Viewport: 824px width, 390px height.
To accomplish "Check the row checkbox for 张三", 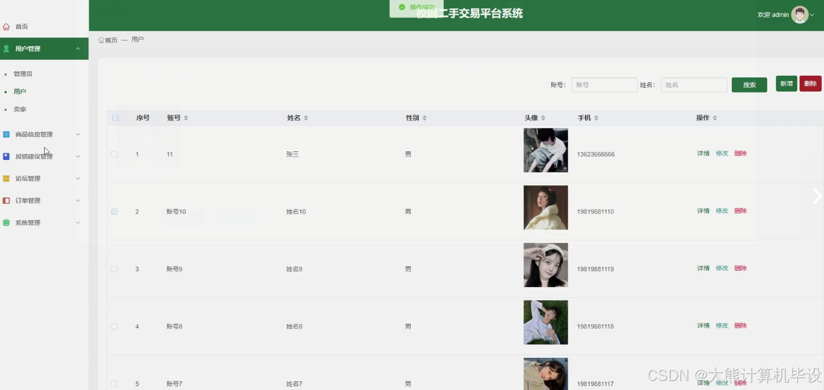I will [114, 154].
